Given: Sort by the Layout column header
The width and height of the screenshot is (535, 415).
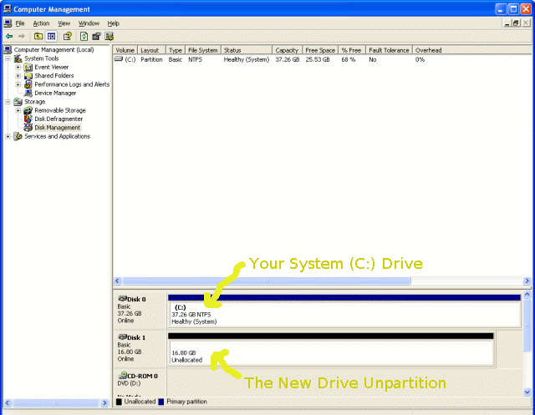Looking at the screenshot, I should [152, 50].
